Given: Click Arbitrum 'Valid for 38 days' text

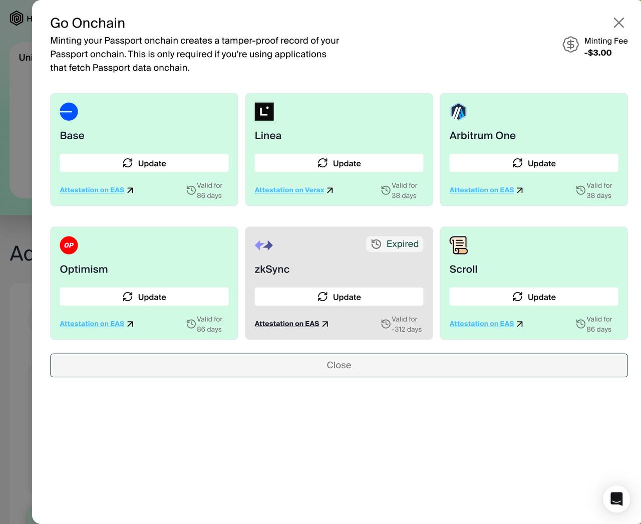Looking at the screenshot, I should click(x=599, y=190).
